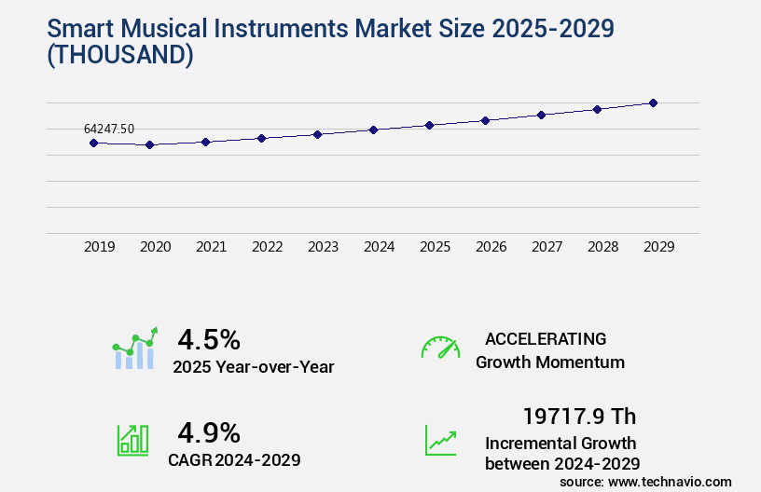The image size is (761, 492).
Task: Click the 2029 data point marker
Action: click(x=653, y=102)
